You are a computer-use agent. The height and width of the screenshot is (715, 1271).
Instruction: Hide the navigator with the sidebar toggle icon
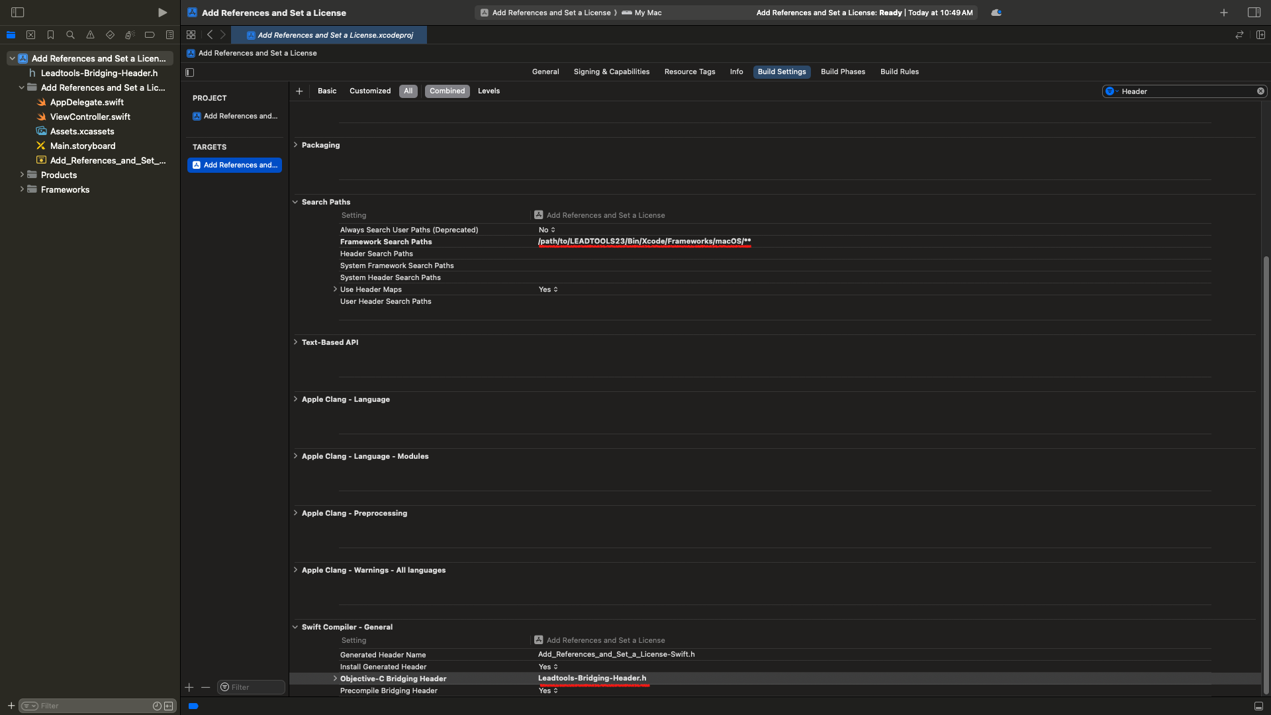tap(18, 13)
